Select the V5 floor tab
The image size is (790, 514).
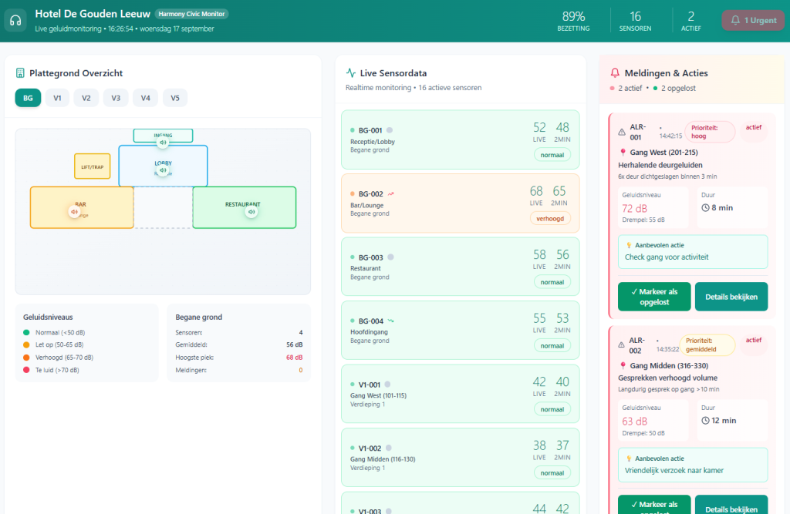pos(174,98)
